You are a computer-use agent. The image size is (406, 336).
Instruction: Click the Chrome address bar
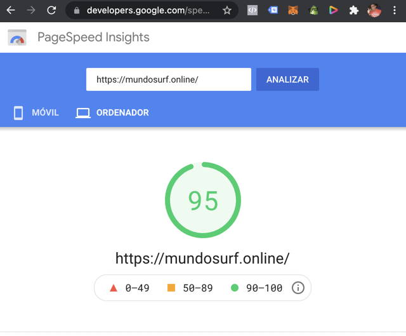point(152,10)
